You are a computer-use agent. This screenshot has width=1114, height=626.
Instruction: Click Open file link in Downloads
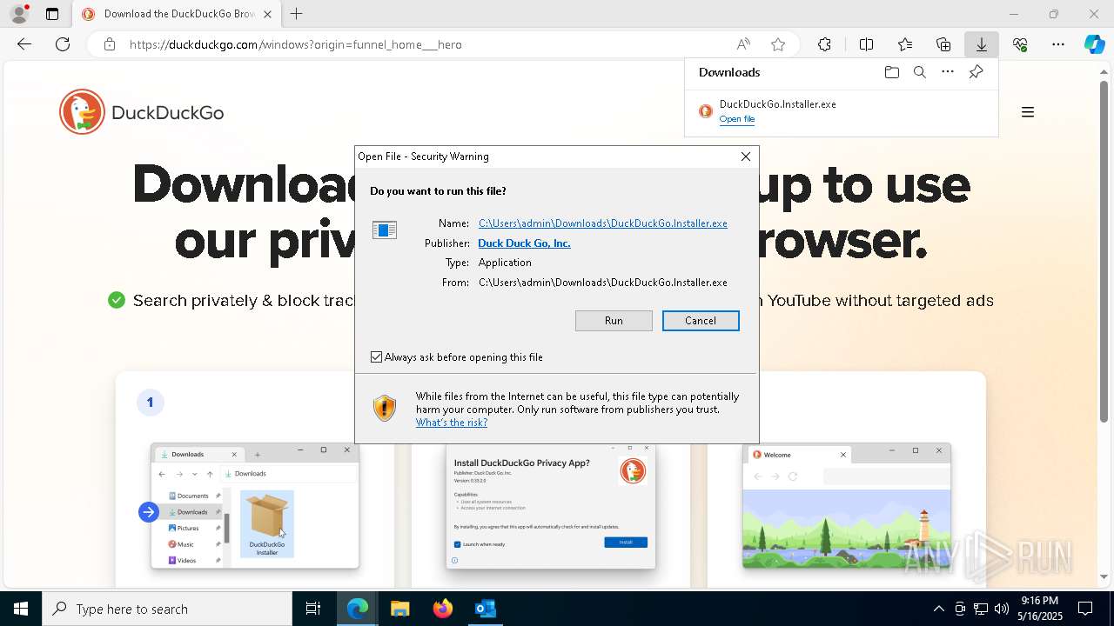pyautogui.click(x=737, y=119)
